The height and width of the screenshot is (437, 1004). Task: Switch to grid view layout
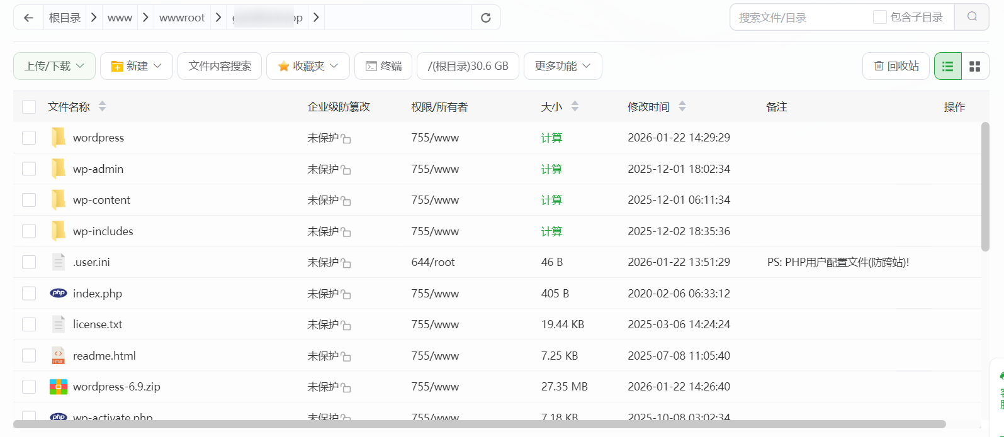tap(975, 66)
